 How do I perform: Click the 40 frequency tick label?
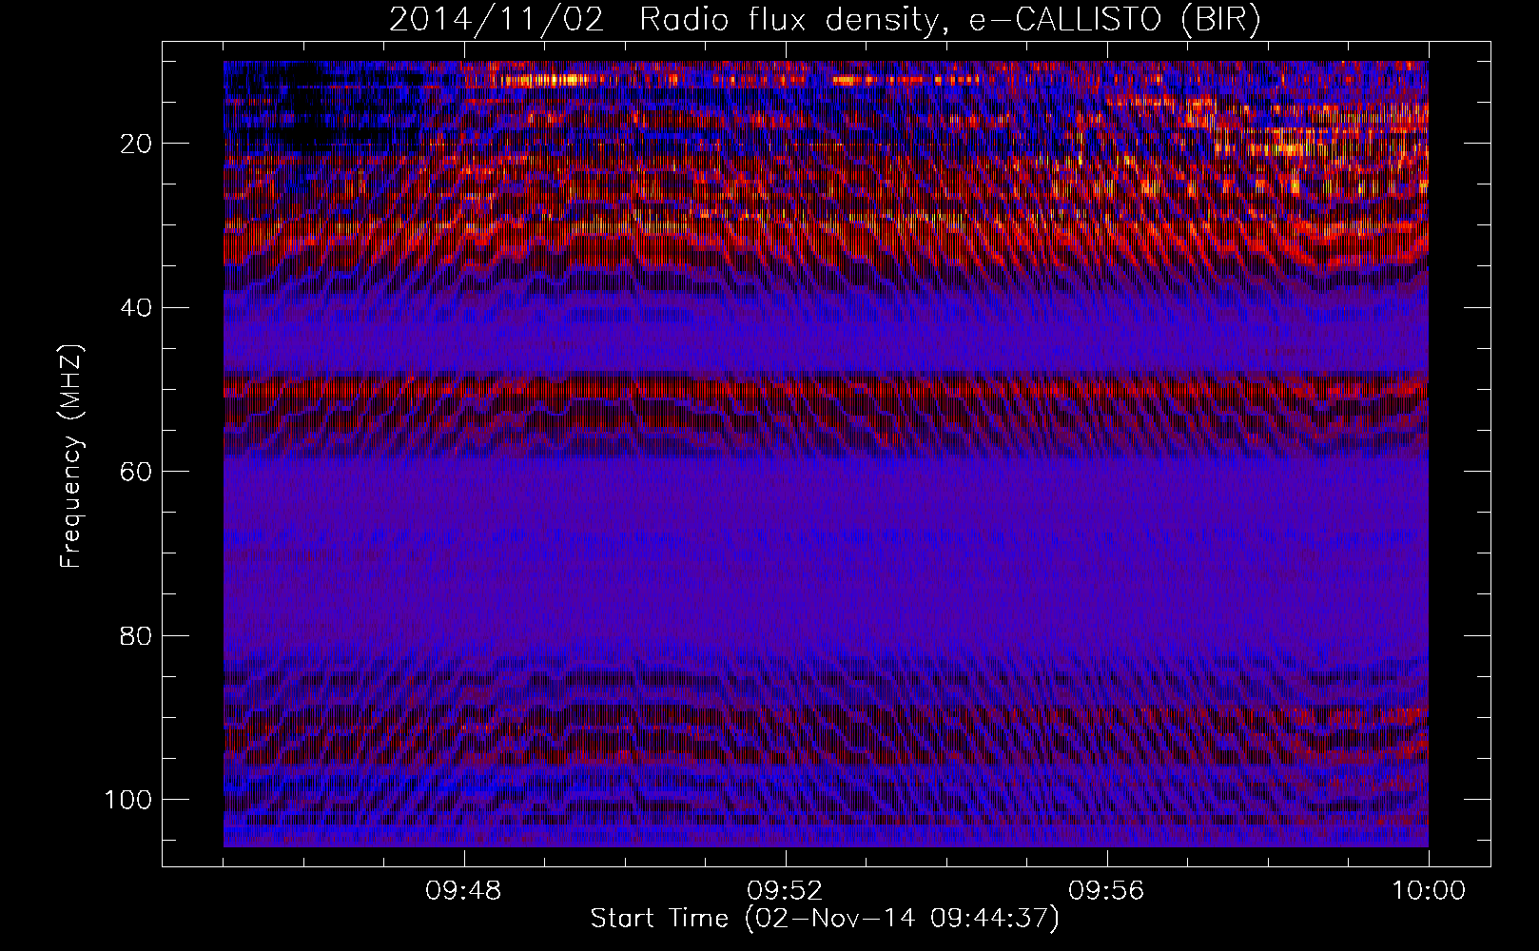tap(136, 307)
